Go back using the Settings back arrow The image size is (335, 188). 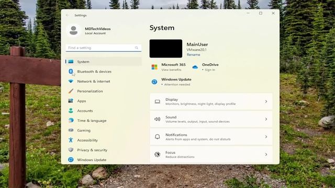click(x=68, y=15)
